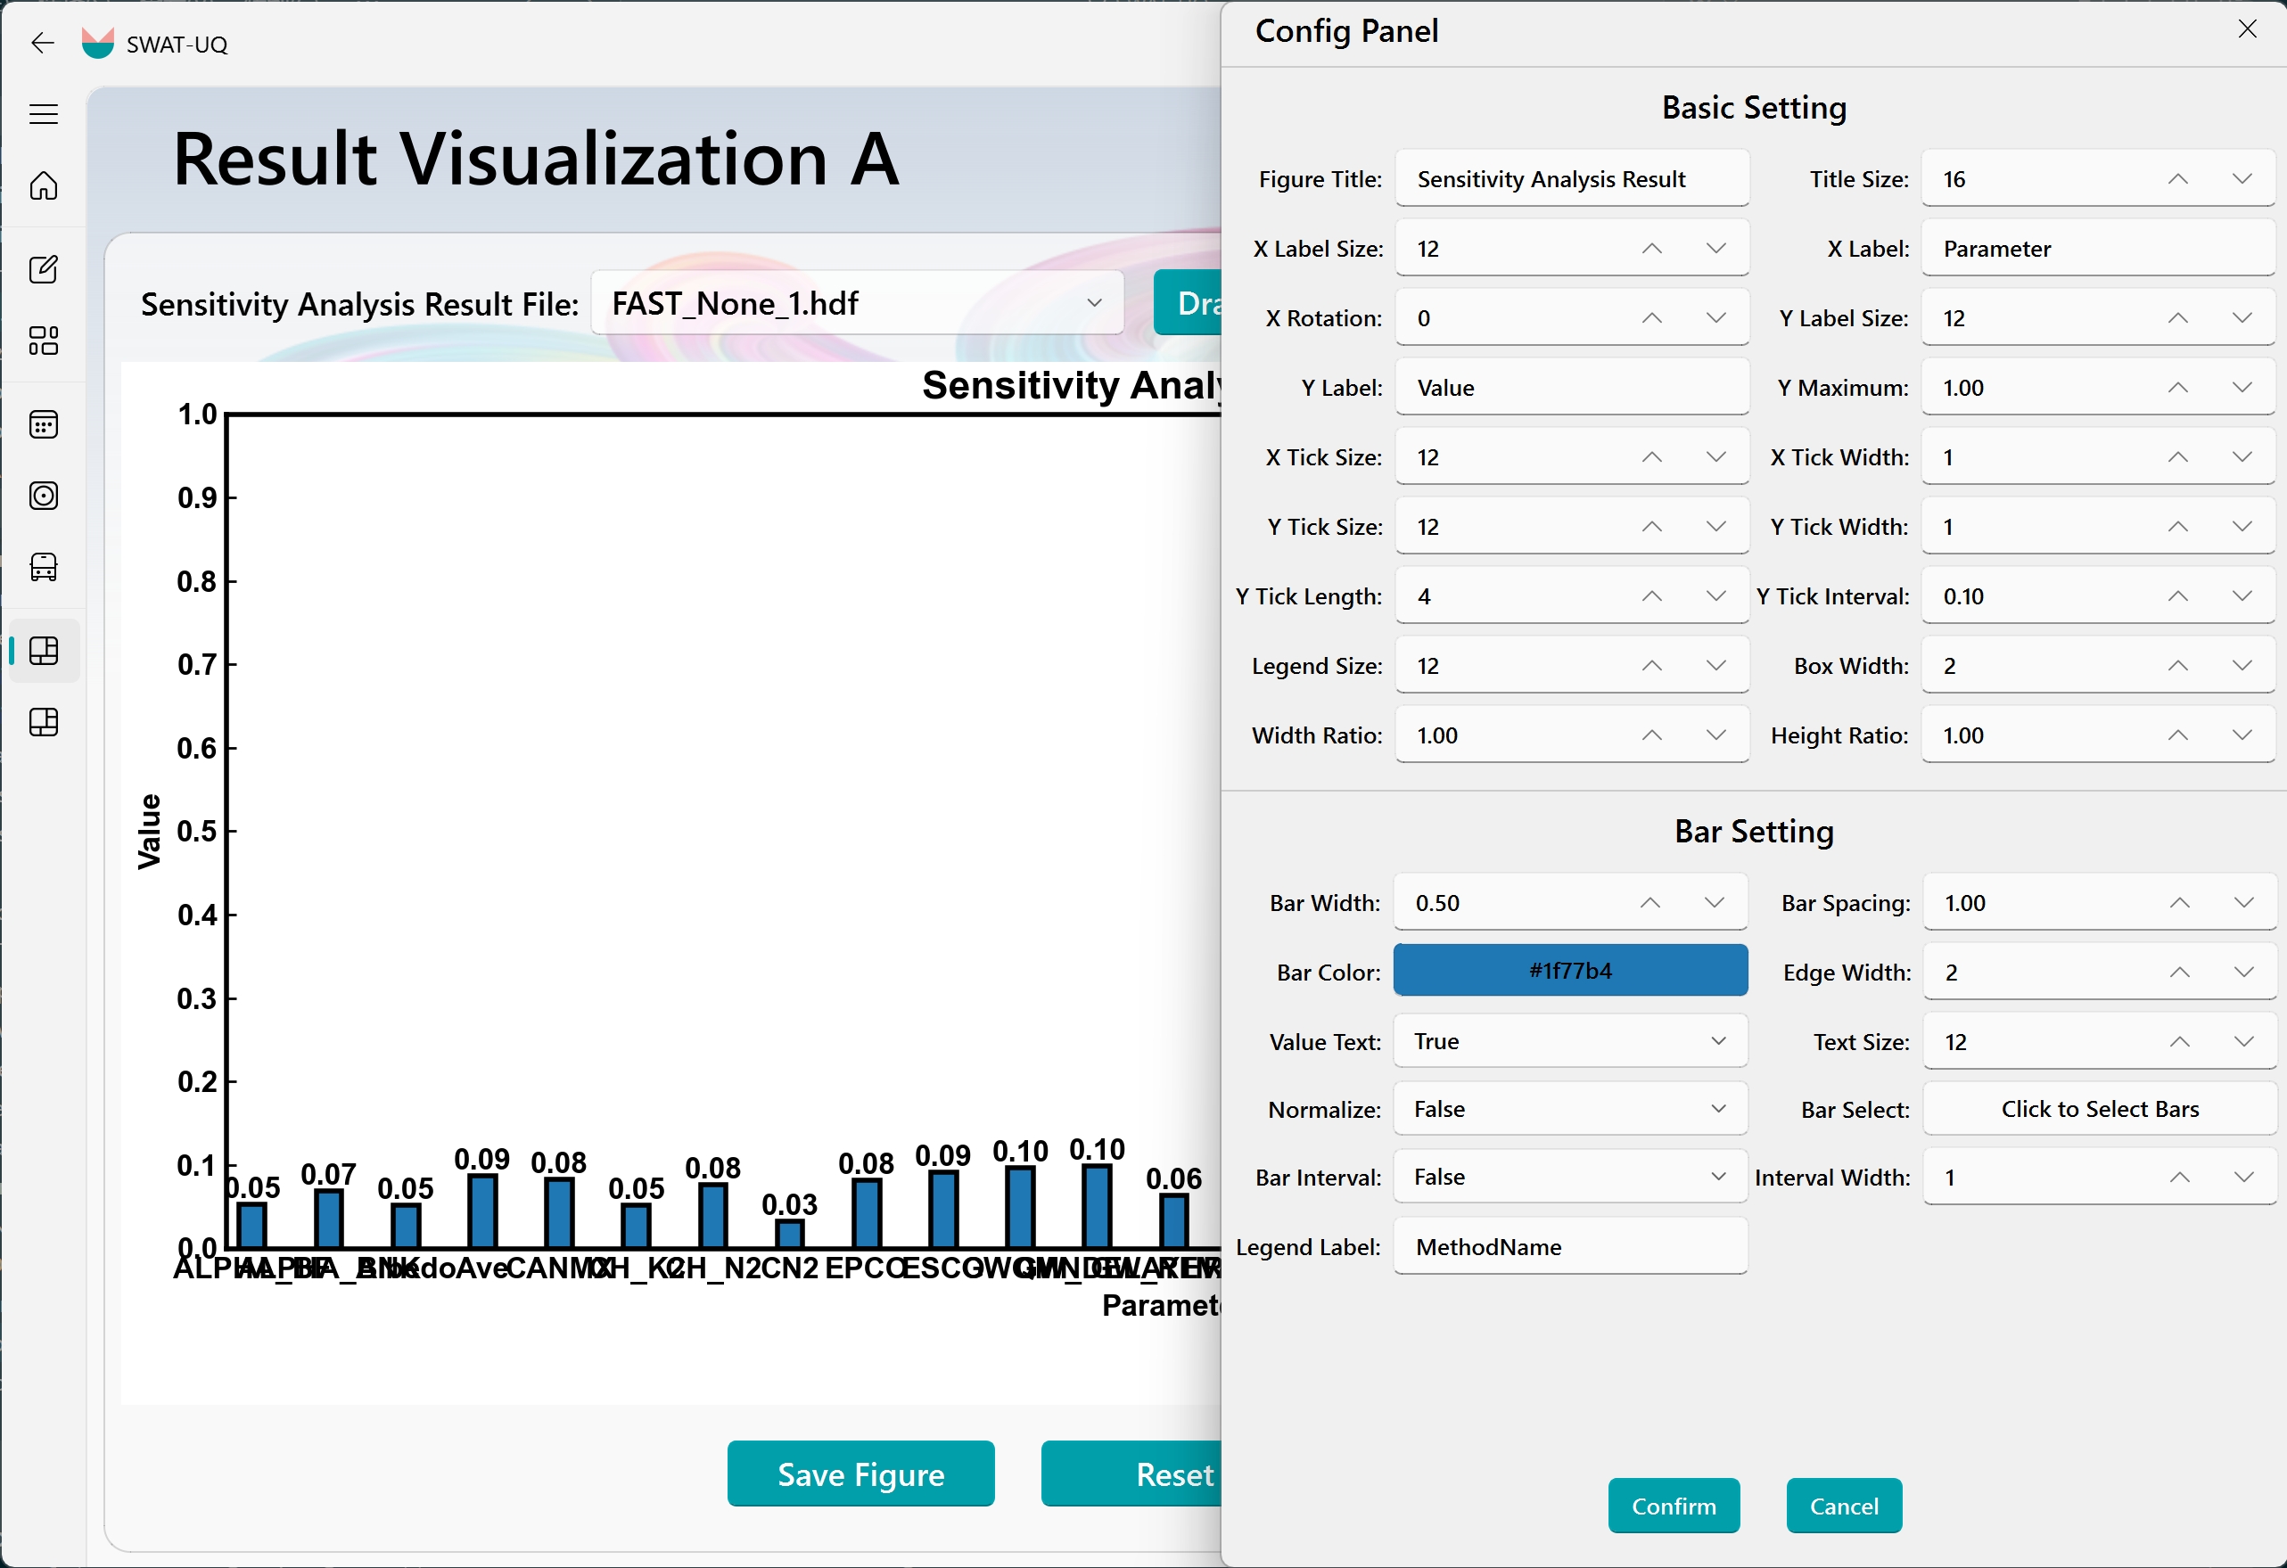Decrease Title Size value
2287x1568 pixels.
click(x=2242, y=179)
